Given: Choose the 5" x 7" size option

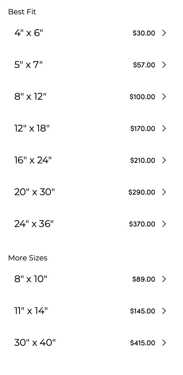Looking at the screenshot, I should (x=28, y=65).
